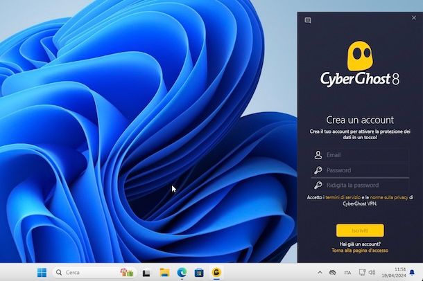Screen dimensions: 423x281
Task: Click the search highlight flowers icon
Action: coord(127,273)
